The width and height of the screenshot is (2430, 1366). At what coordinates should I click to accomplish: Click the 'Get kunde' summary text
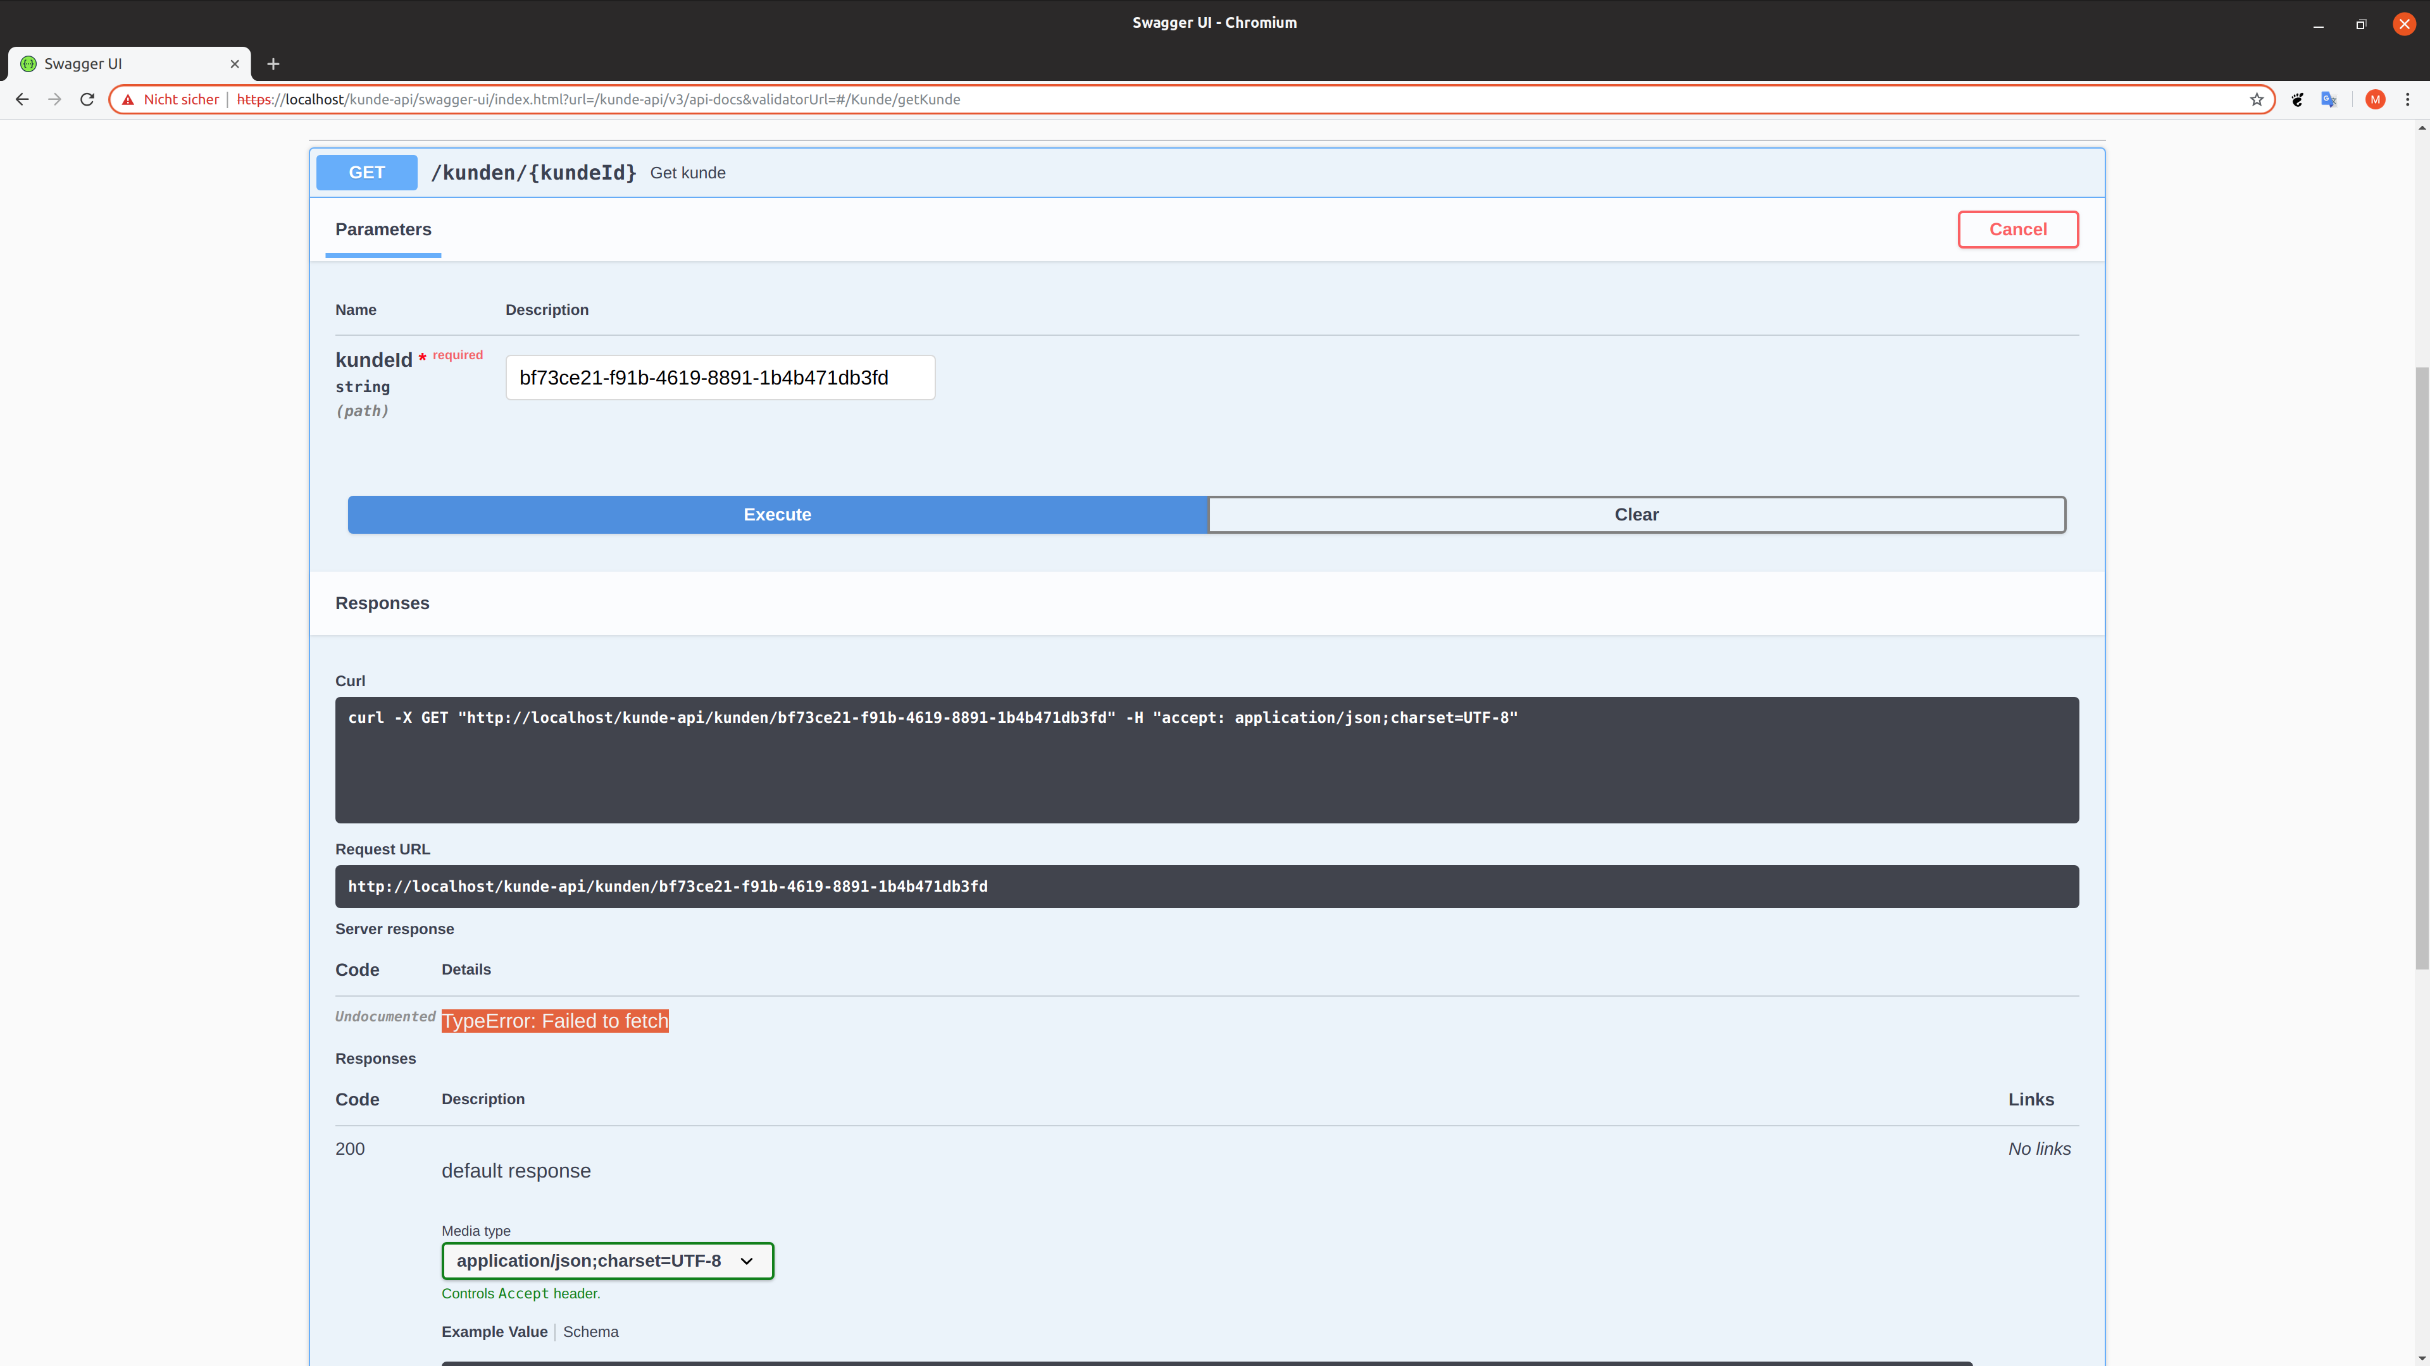(x=688, y=173)
